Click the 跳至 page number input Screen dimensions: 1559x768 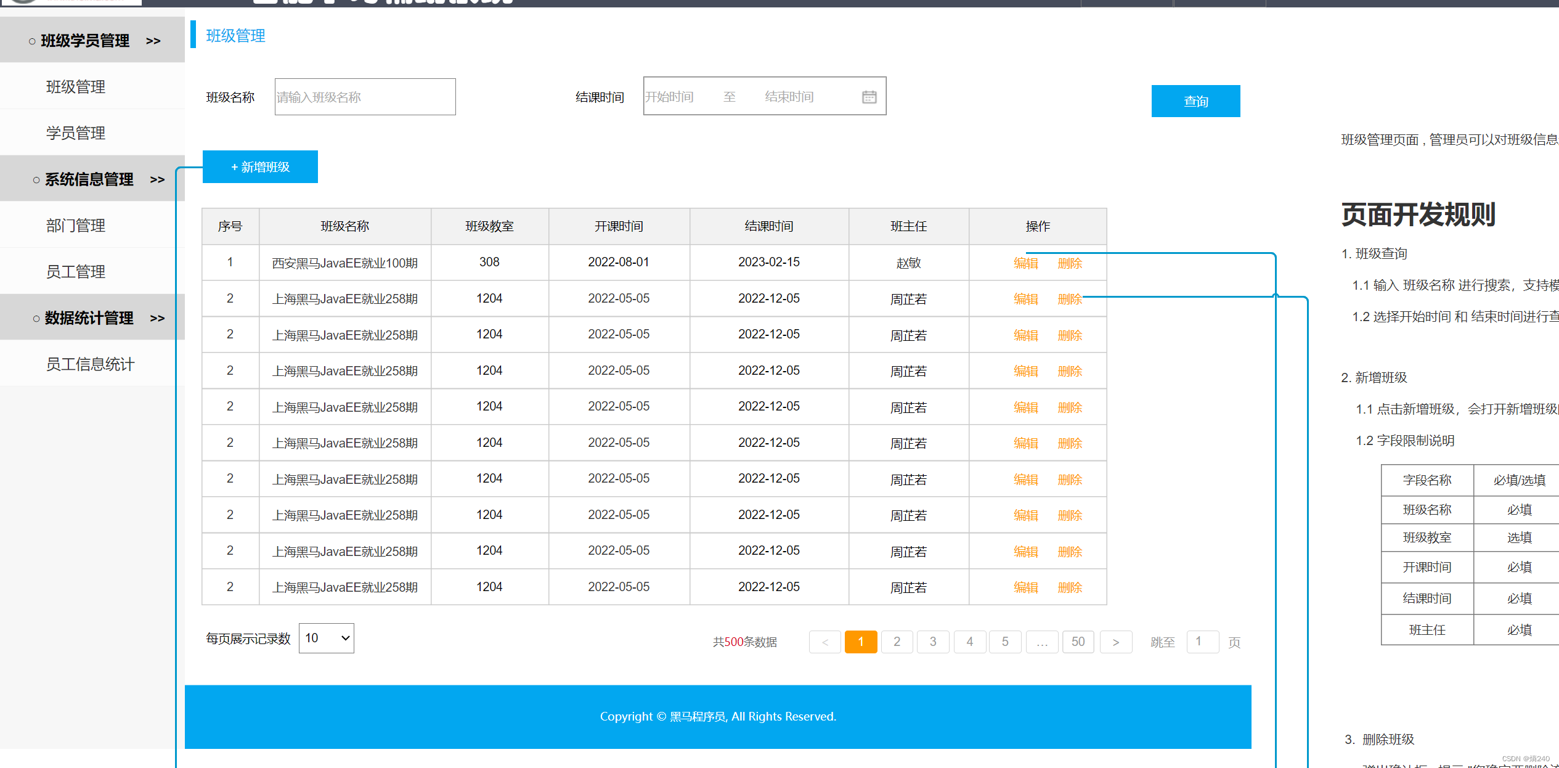pos(1203,642)
